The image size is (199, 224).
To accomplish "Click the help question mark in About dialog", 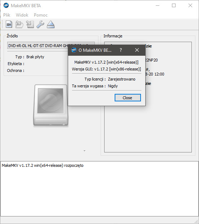I will click(121, 50).
